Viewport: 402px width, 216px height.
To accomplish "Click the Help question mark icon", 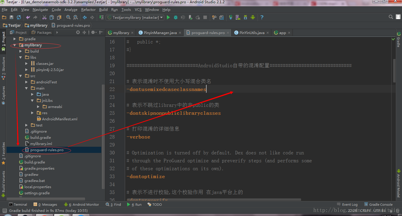I will pyautogui.click(x=262, y=17).
